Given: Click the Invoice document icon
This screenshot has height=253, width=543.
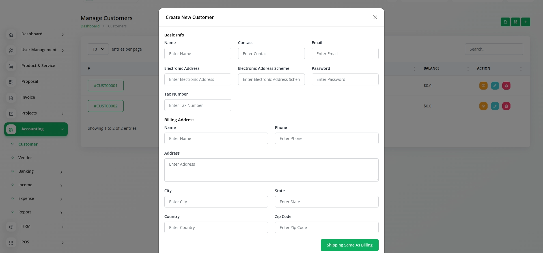Looking at the screenshot, I should point(11,98).
